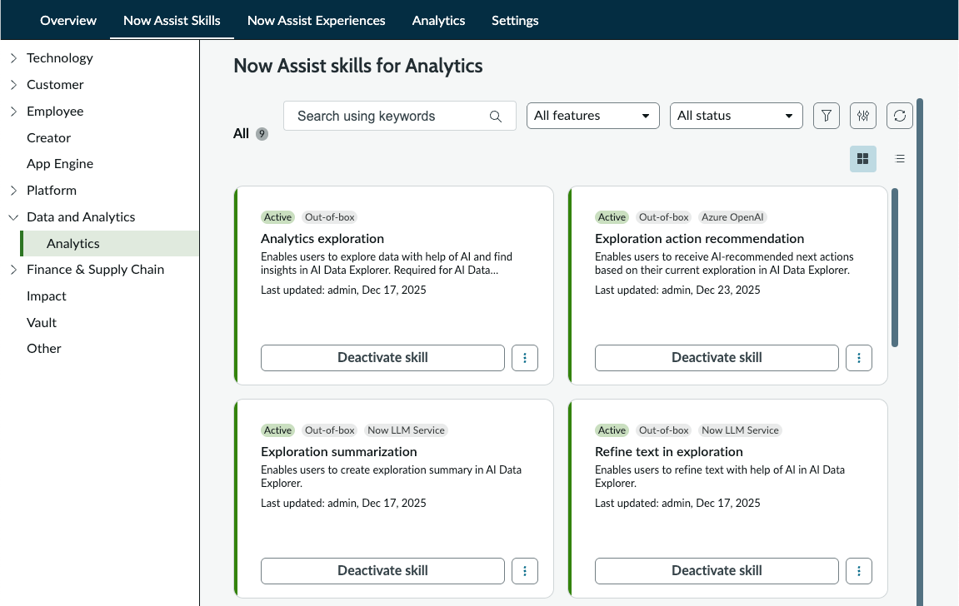This screenshot has height=606, width=959.
Task: Click the outer page scrollbar
Action: (919, 352)
